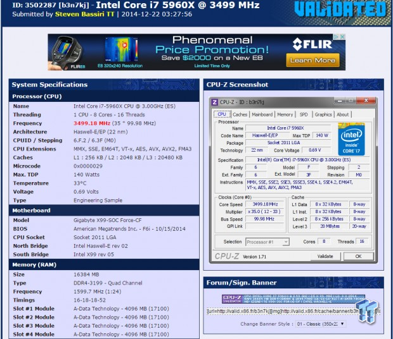Open the About tab in CPU-Z
Viewport: 393px width, 339px height.
343,114
